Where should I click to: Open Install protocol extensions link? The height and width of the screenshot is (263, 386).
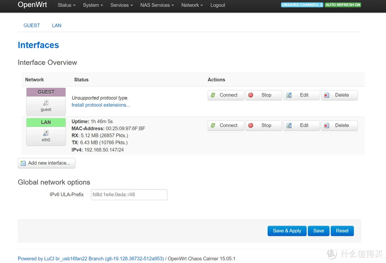point(101,105)
